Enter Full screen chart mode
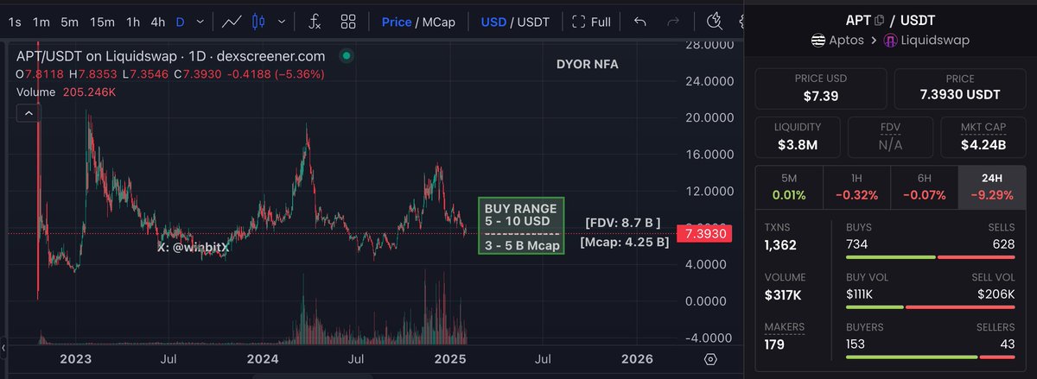 point(592,22)
